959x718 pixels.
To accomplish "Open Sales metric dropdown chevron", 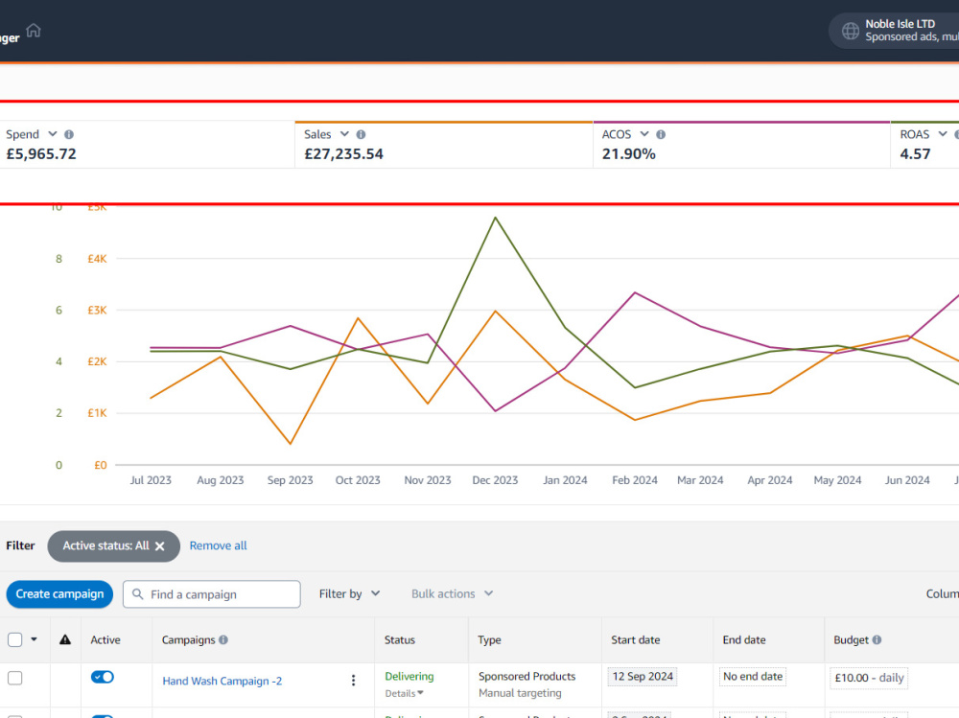I will point(344,134).
